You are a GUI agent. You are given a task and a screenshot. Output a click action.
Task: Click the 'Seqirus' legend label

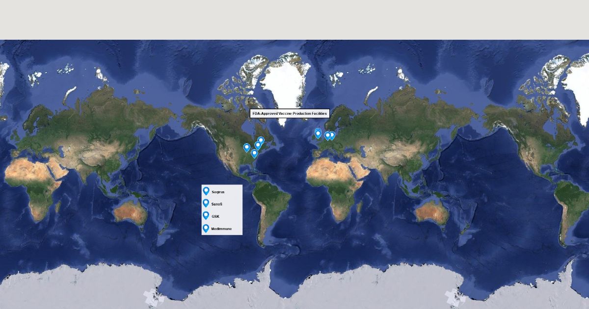click(218, 192)
